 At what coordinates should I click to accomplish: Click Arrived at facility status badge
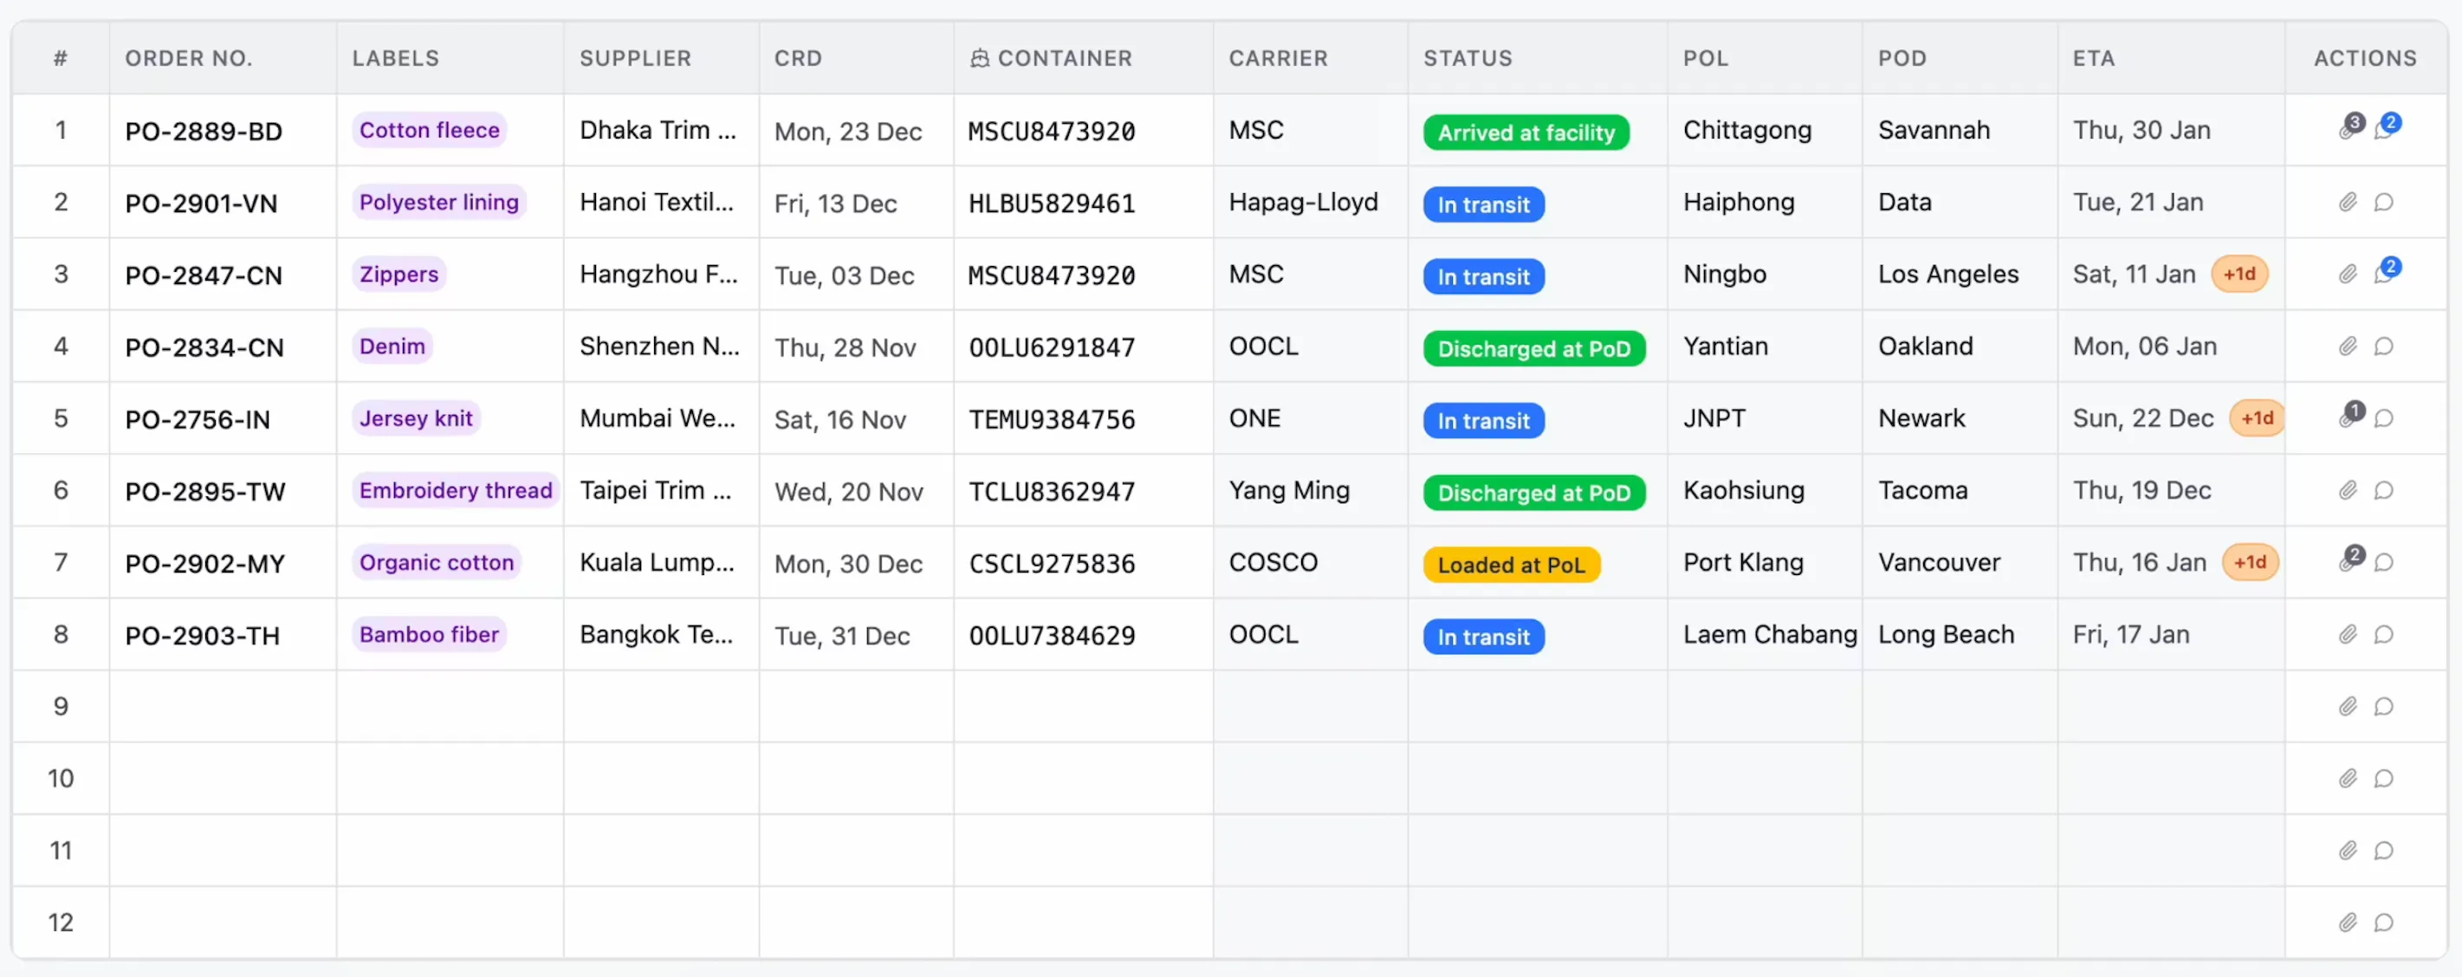(1526, 132)
